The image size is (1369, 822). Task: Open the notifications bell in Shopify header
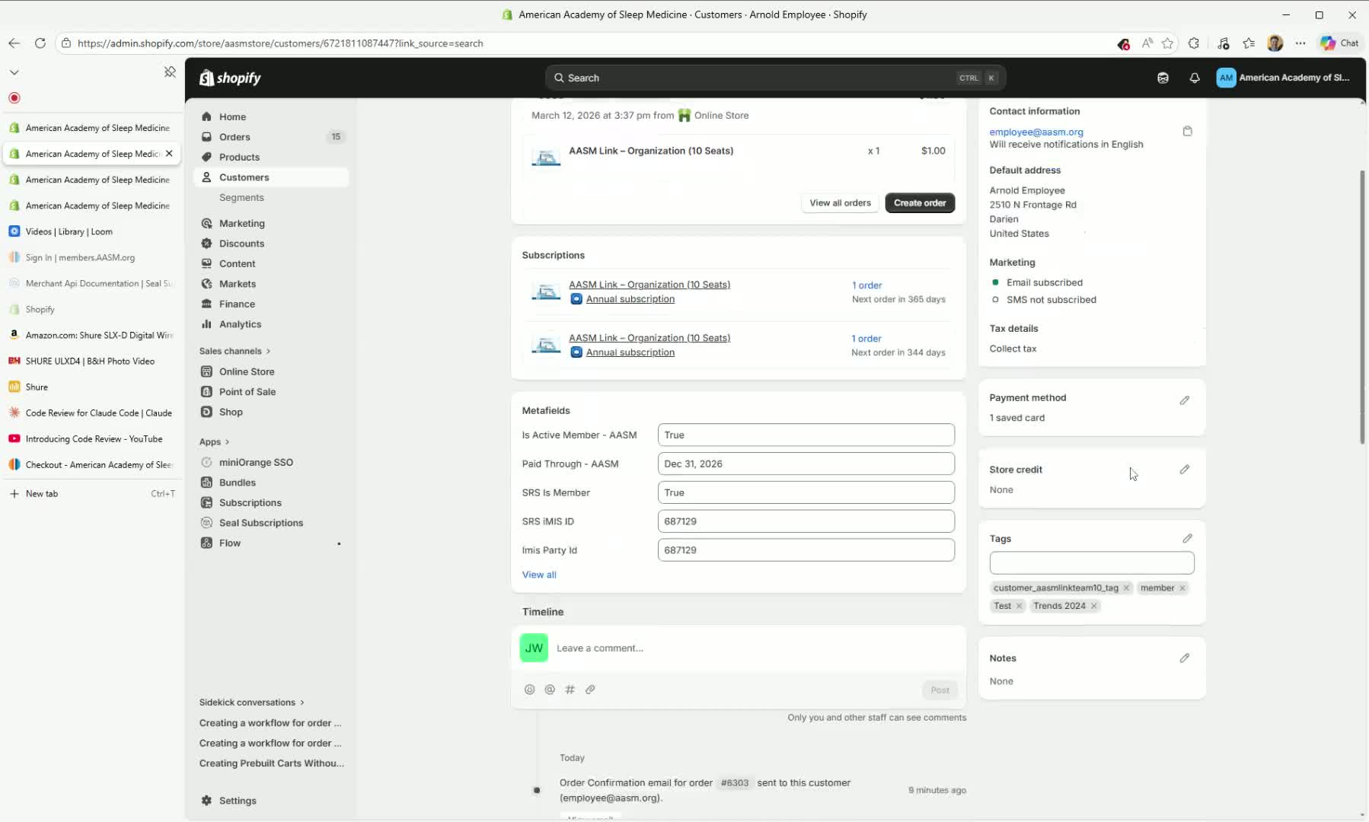pos(1195,78)
